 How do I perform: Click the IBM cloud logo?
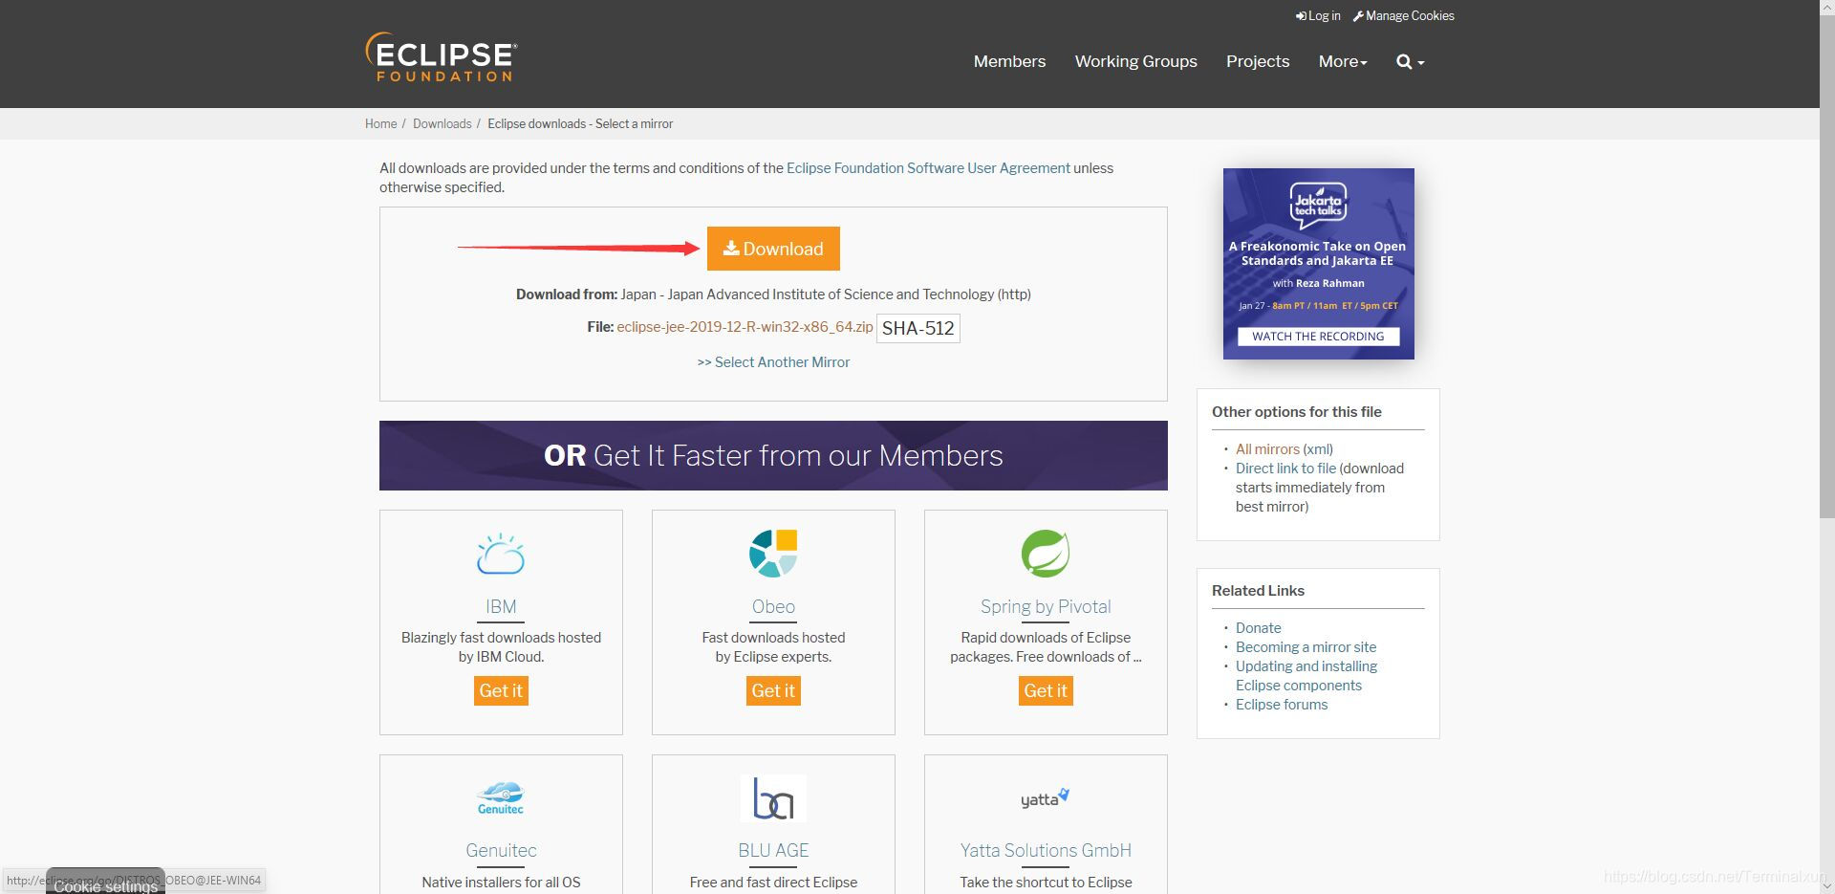(x=501, y=554)
